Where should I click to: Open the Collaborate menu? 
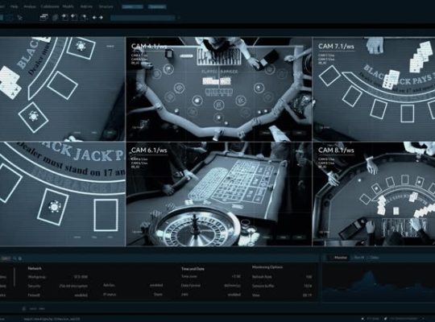coord(50,6)
